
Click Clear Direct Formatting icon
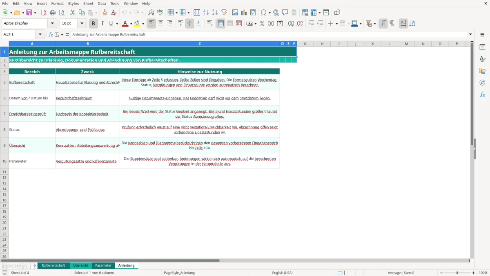click(114, 13)
